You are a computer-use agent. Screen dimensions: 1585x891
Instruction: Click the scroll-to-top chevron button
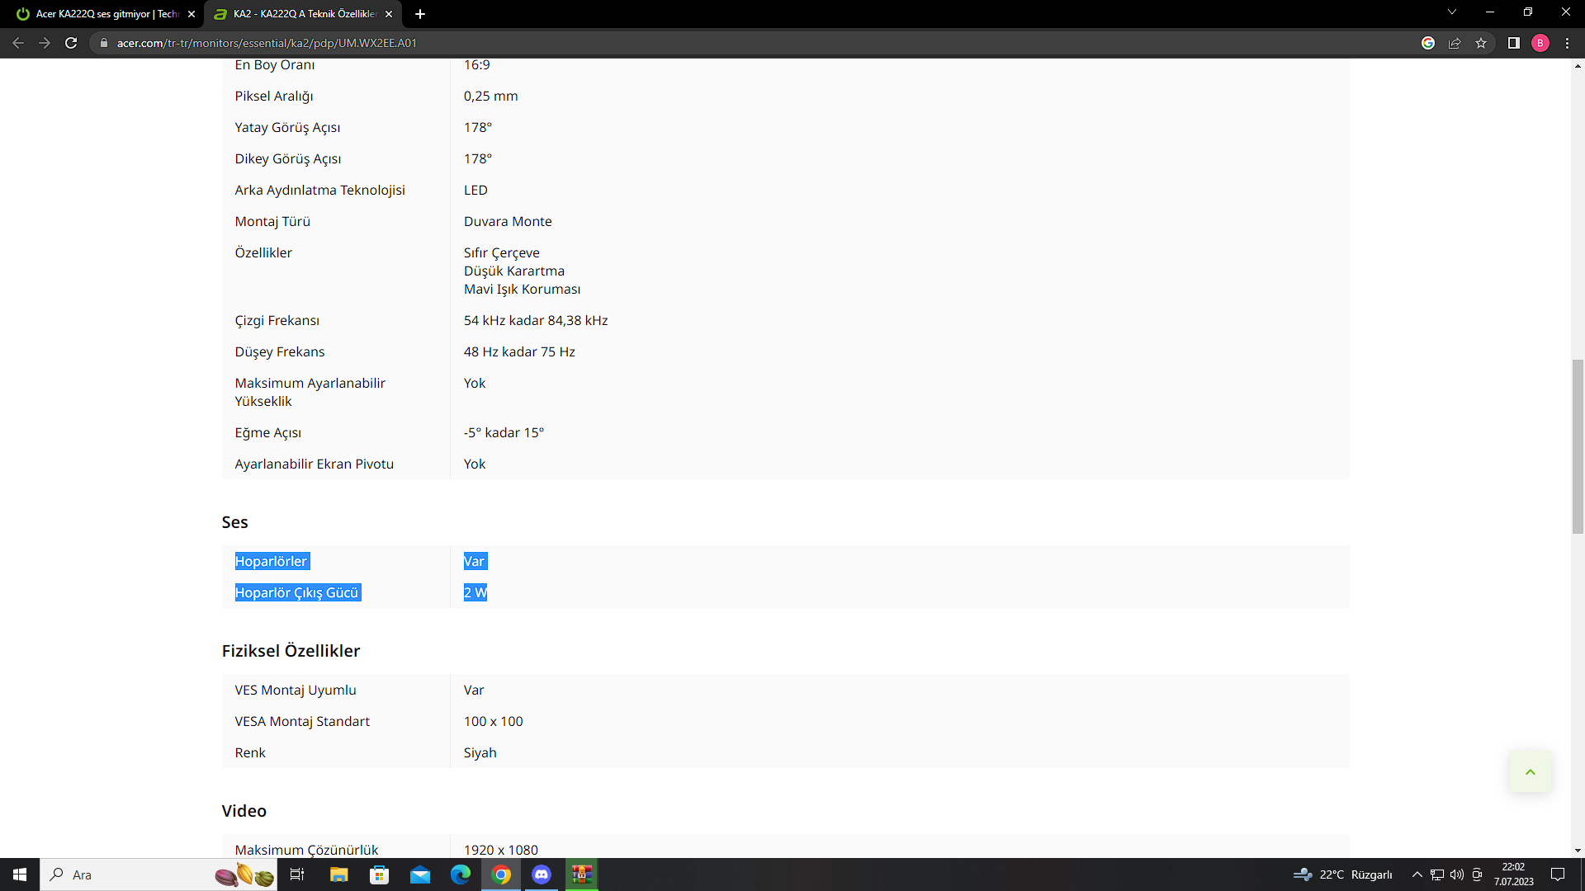point(1530,772)
